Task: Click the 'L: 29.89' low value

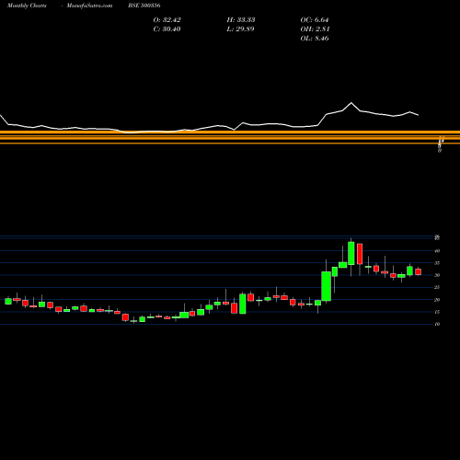Action: click(240, 29)
